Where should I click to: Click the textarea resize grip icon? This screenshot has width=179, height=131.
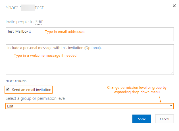(172, 73)
